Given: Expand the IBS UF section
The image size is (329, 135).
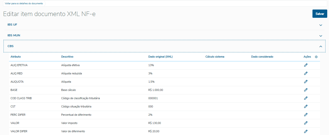Looking at the screenshot, I should click(x=320, y=25).
